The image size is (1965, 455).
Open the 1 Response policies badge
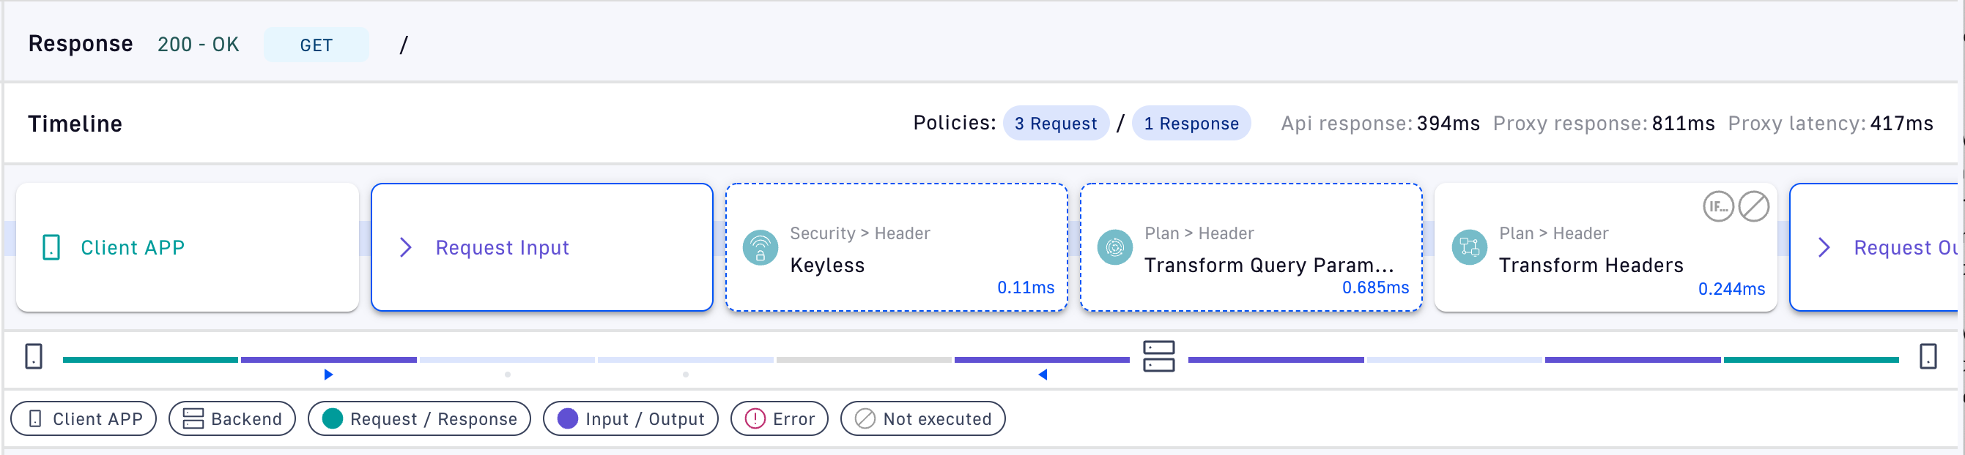pos(1190,124)
